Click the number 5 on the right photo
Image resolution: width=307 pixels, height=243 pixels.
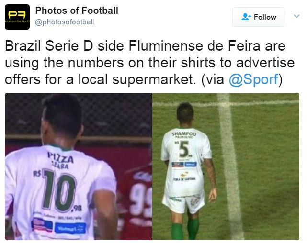point(184,149)
